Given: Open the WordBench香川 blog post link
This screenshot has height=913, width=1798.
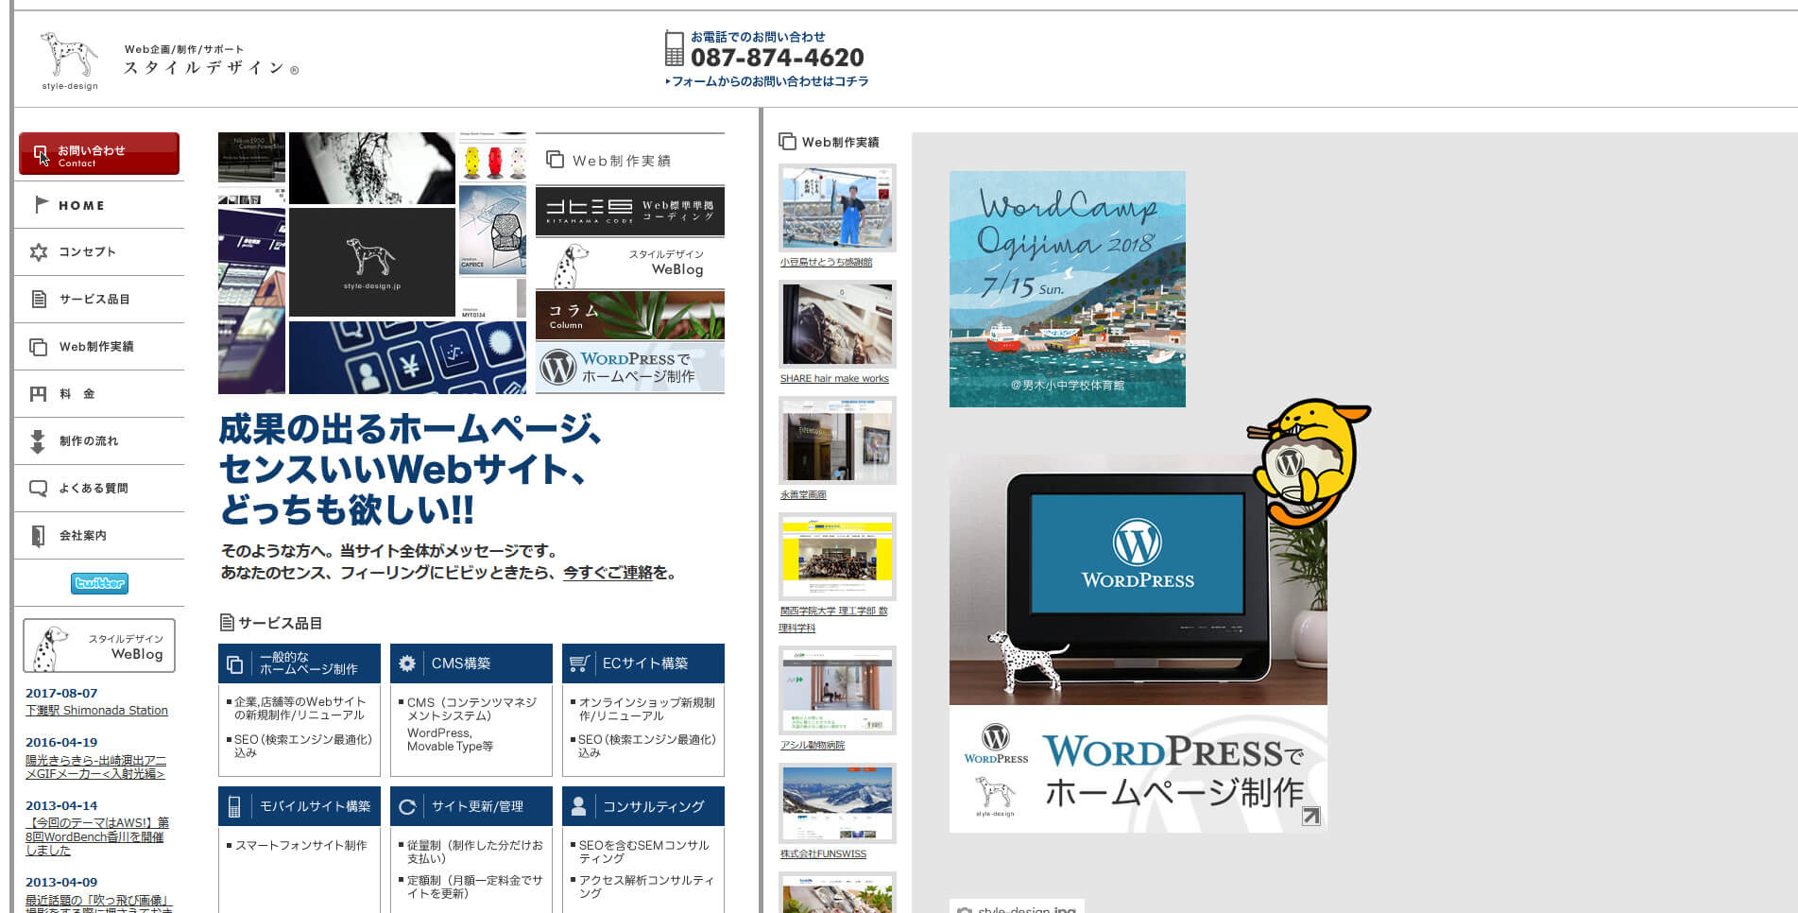Looking at the screenshot, I should [97, 836].
